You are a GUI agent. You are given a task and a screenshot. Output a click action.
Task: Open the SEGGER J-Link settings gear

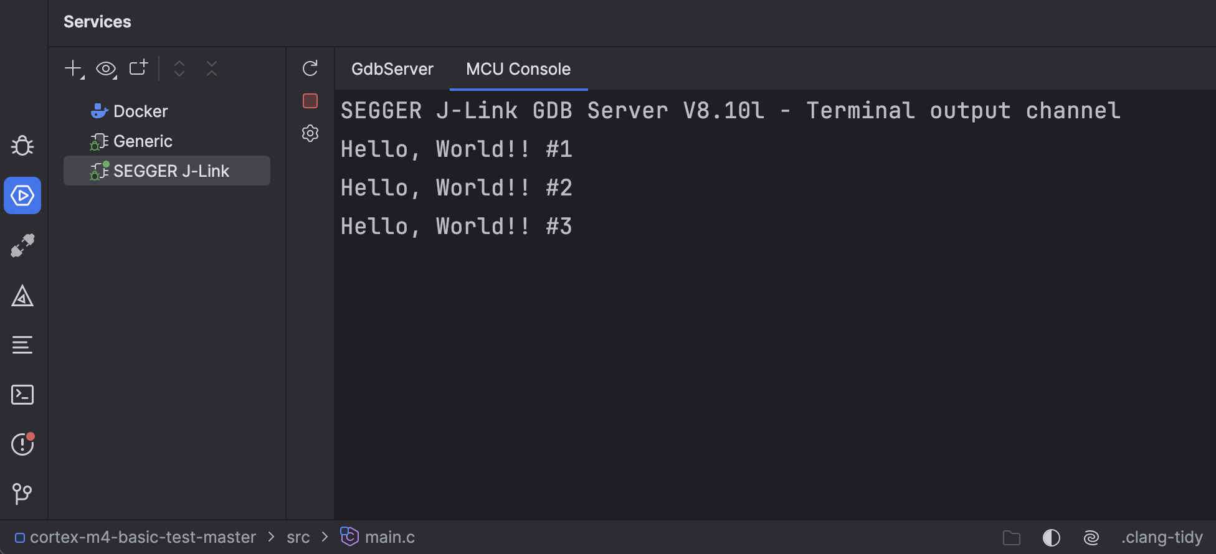[x=310, y=133]
